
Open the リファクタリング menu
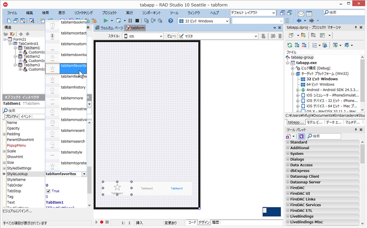pos(83,13)
